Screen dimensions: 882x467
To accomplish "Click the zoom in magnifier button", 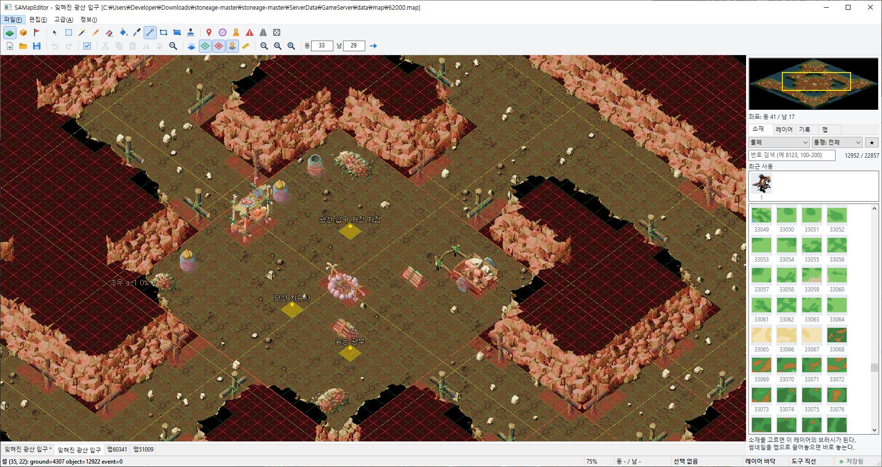I will tap(291, 46).
